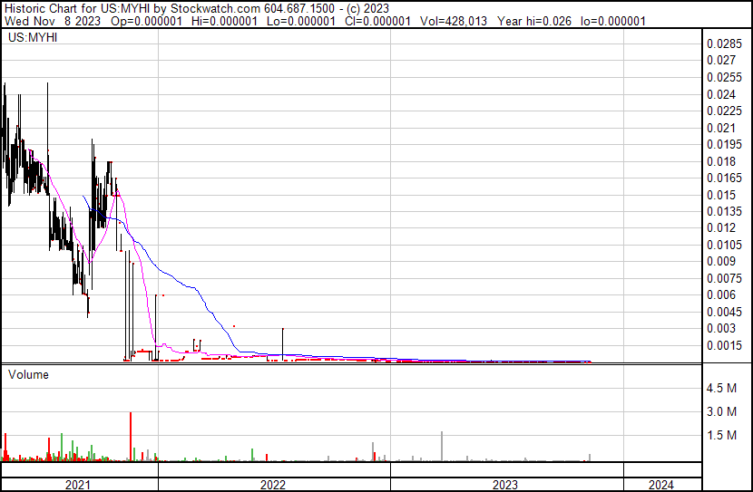The image size is (753, 492).
Task: Click the Vol=428,013 value in header
Action: pyautogui.click(x=454, y=21)
